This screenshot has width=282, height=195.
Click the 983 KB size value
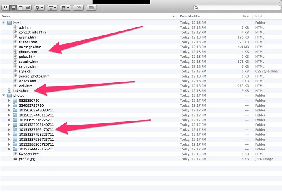[243, 86]
